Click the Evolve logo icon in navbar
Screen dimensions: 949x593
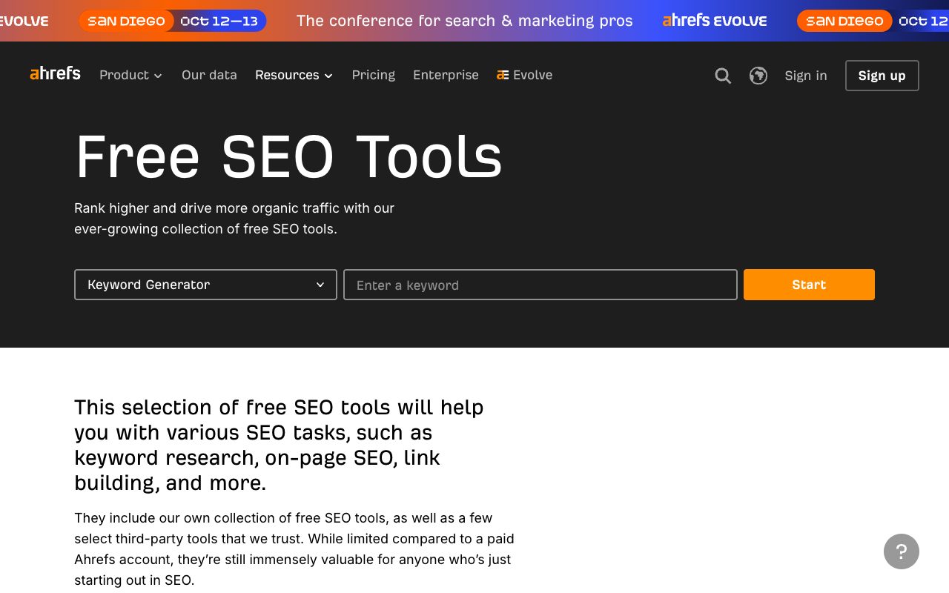click(x=503, y=75)
